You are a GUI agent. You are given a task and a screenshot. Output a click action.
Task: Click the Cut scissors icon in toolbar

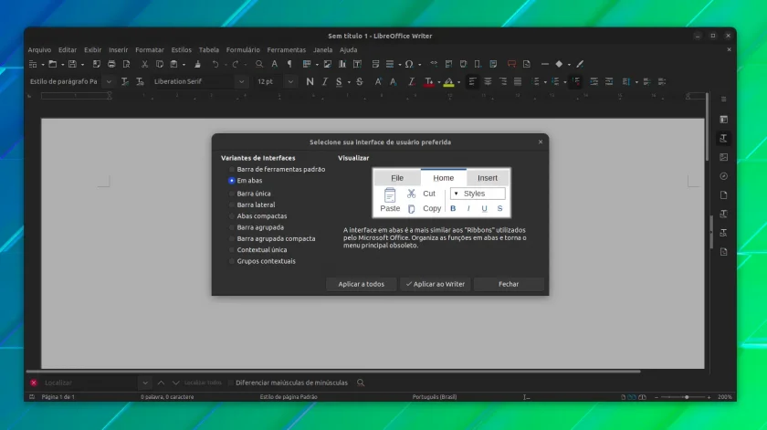(x=144, y=64)
